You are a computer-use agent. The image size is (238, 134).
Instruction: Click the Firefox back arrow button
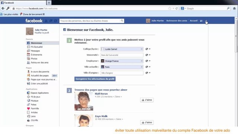3,9
